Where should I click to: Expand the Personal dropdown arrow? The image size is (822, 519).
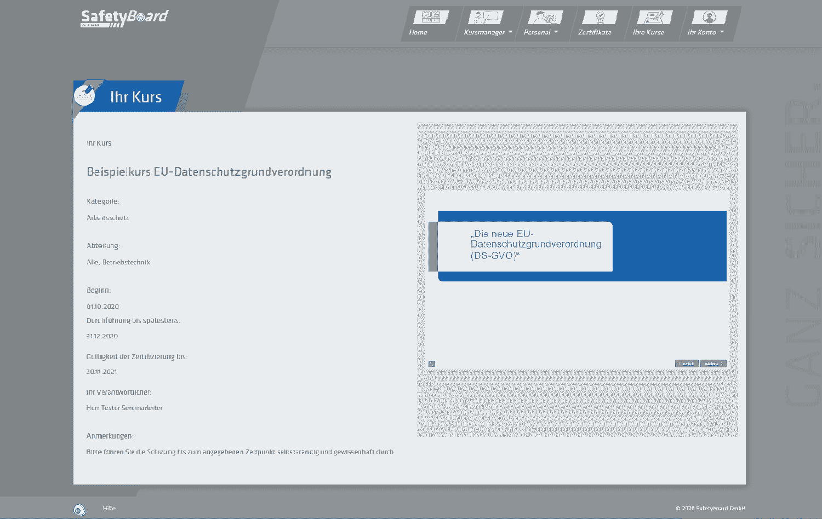click(556, 32)
